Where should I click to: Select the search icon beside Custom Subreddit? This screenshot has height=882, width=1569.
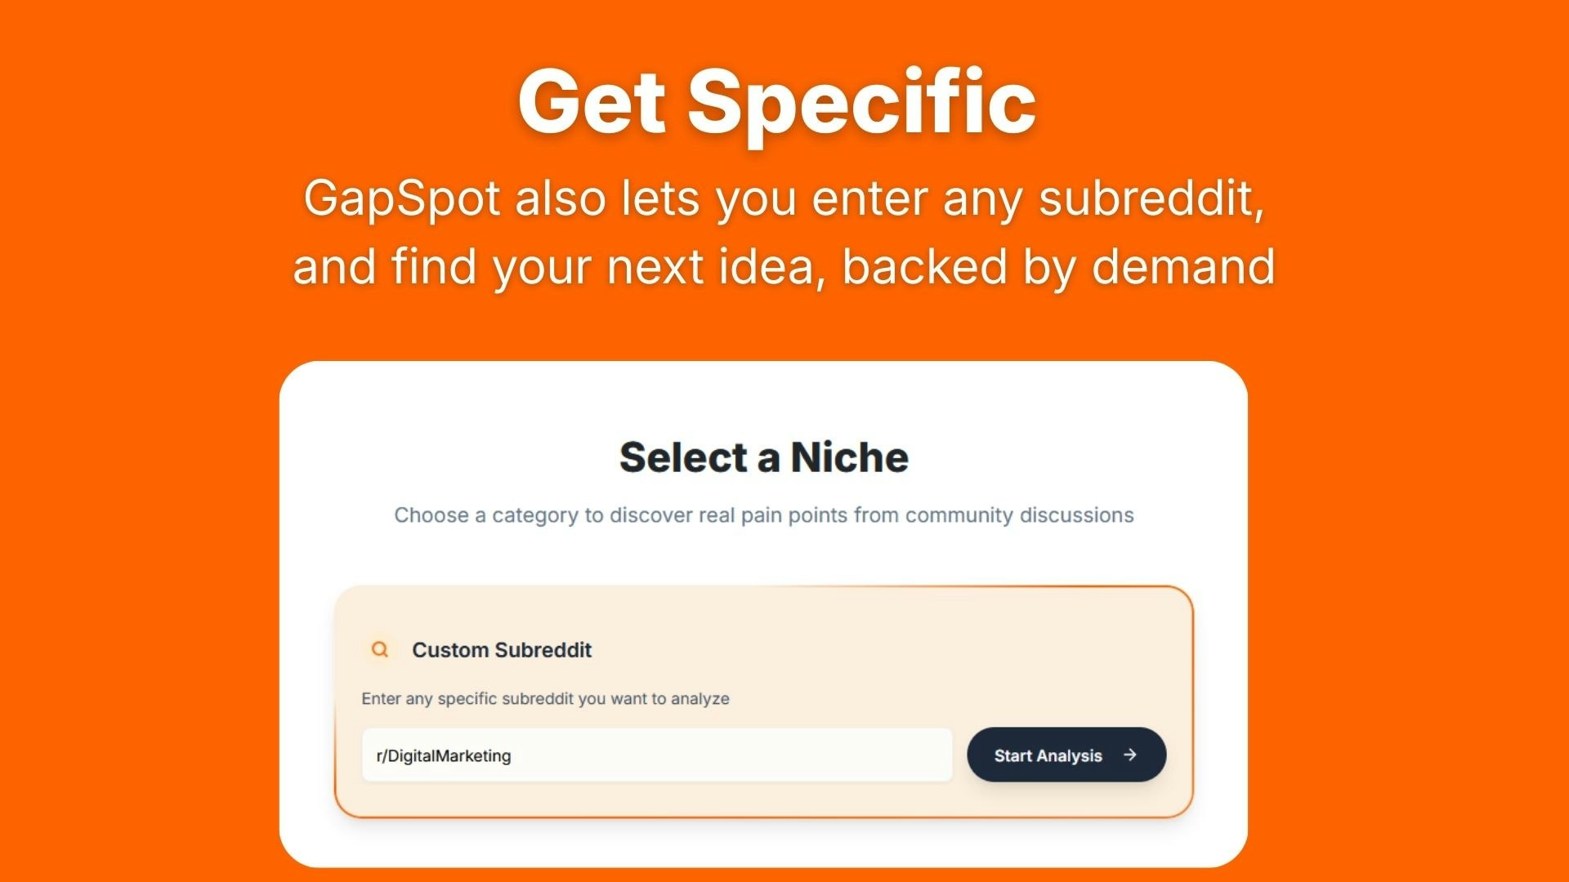click(380, 649)
